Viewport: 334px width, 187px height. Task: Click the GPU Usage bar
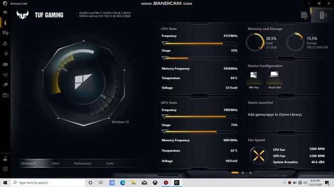[x=199, y=131]
